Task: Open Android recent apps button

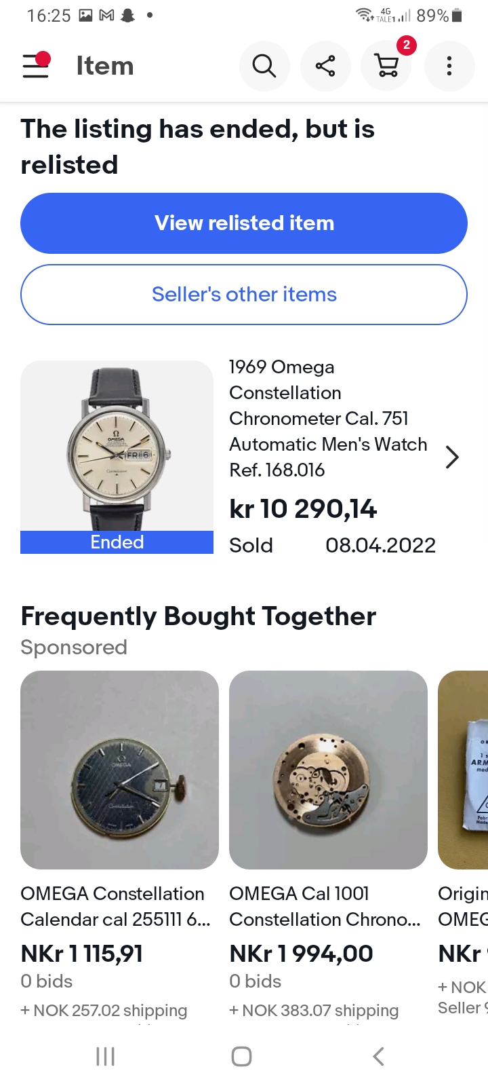Action: tap(105, 1056)
